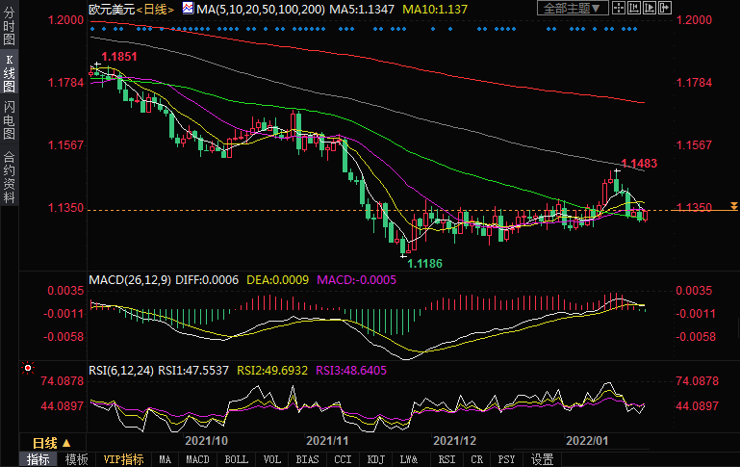The width and height of the screenshot is (740, 467).
Task: Open 合约资料 in the left sidebar
Action: tap(10, 176)
